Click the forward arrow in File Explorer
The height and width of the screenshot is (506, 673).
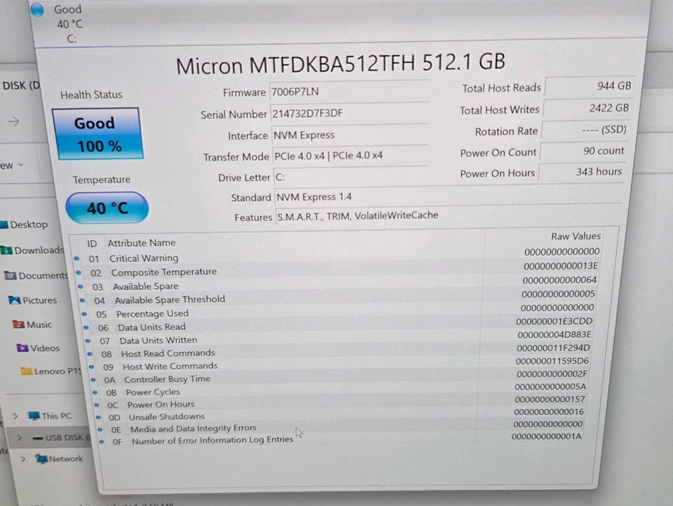click(14, 121)
